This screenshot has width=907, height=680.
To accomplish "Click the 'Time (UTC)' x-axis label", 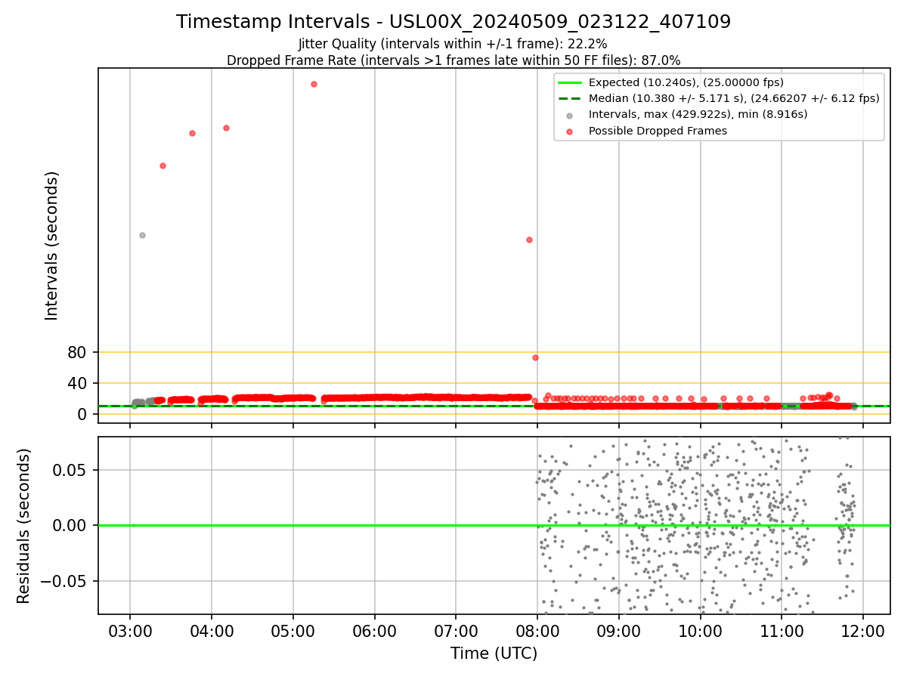I will [494, 654].
